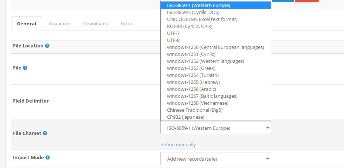Open the File Charset dropdown

point(215,128)
